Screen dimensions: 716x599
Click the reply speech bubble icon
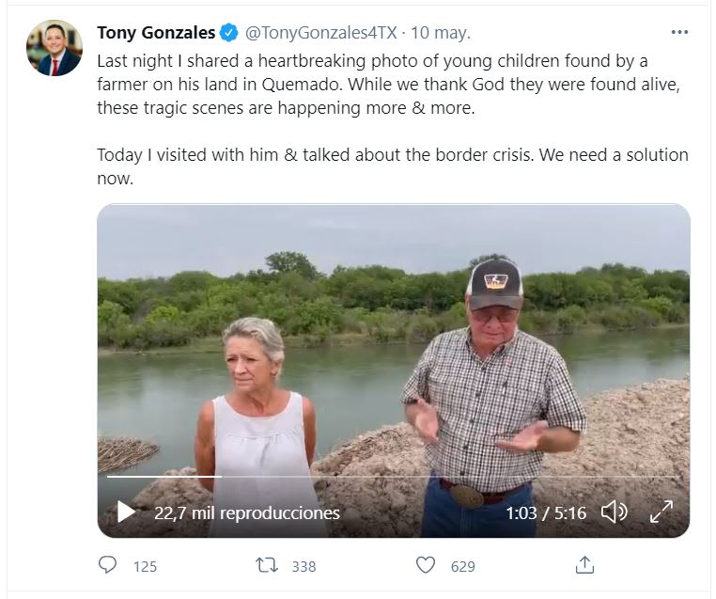[x=108, y=565]
